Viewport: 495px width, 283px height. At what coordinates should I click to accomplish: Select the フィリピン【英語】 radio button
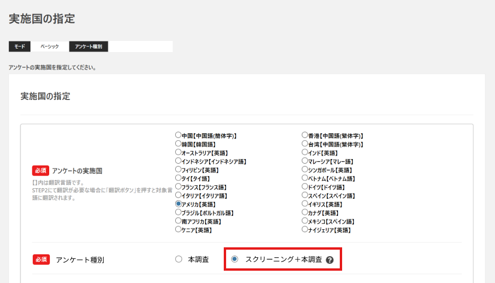pyautogui.click(x=178, y=170)
